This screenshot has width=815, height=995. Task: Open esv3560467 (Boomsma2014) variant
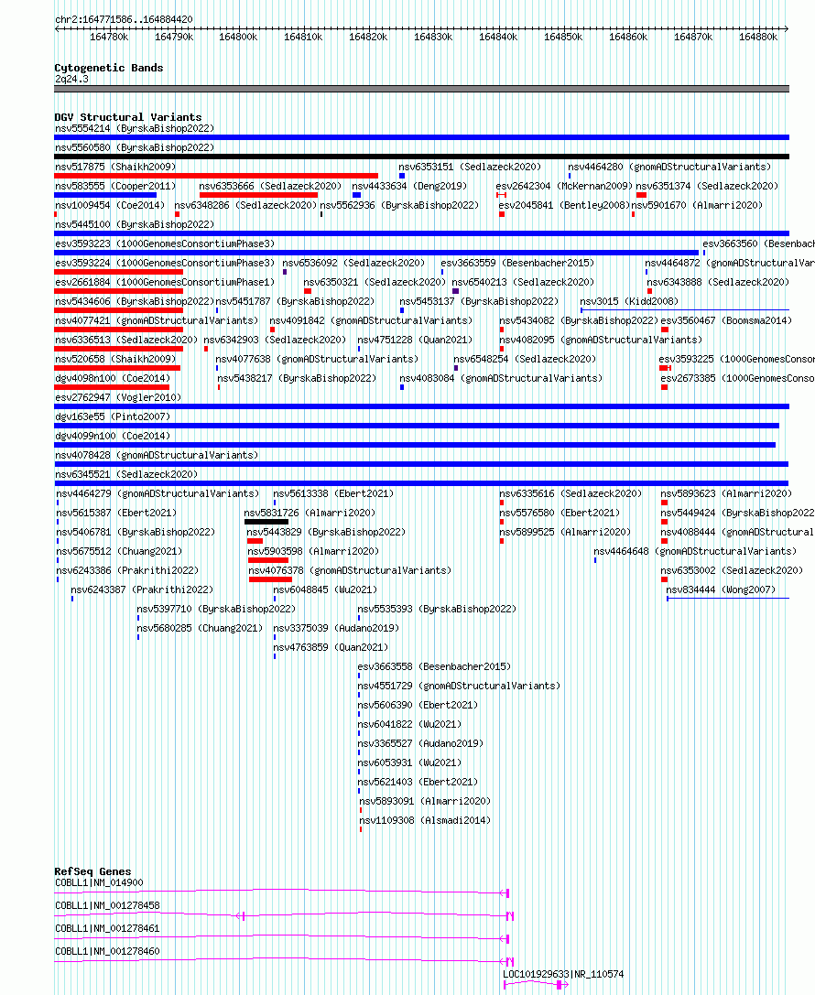pyautogui.click(x=726, y=320)
